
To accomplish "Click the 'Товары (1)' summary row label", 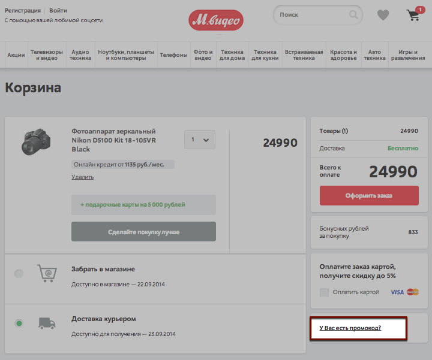I will click(x=334, y=131).
